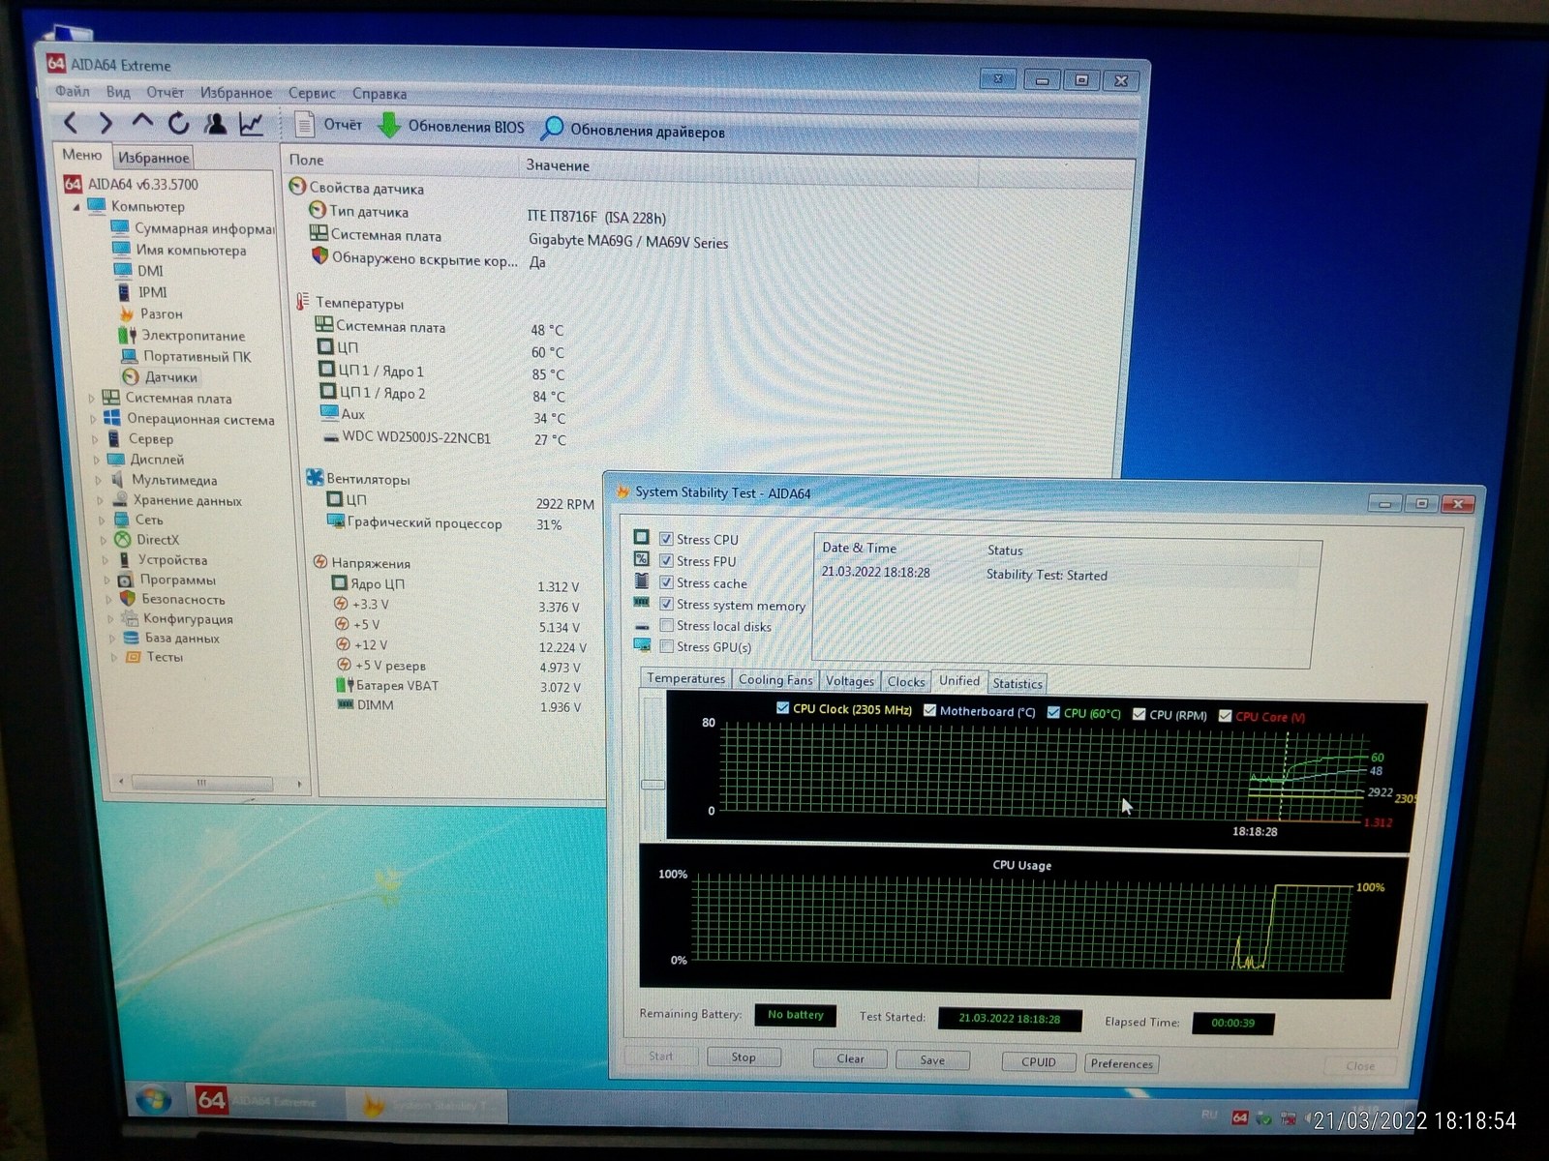Enable the Stress local disks checkbox
The height and width of the screenshot is (1161, 1549).
click(x=666, y=625)
